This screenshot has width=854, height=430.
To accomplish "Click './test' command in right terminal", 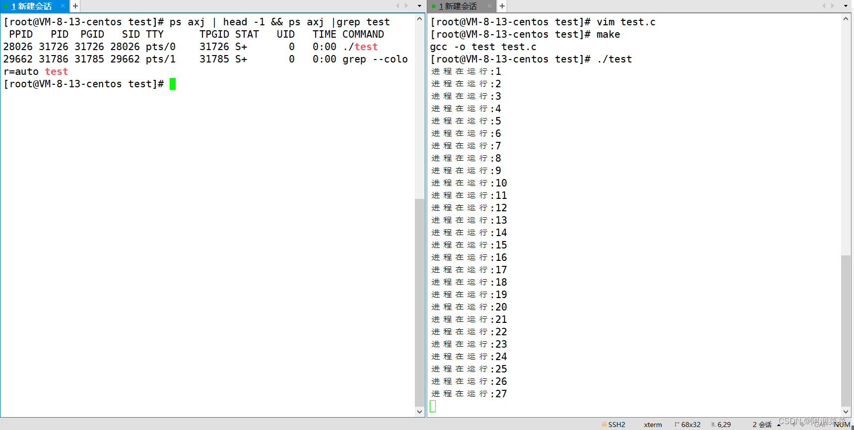I will pos(614,59).
